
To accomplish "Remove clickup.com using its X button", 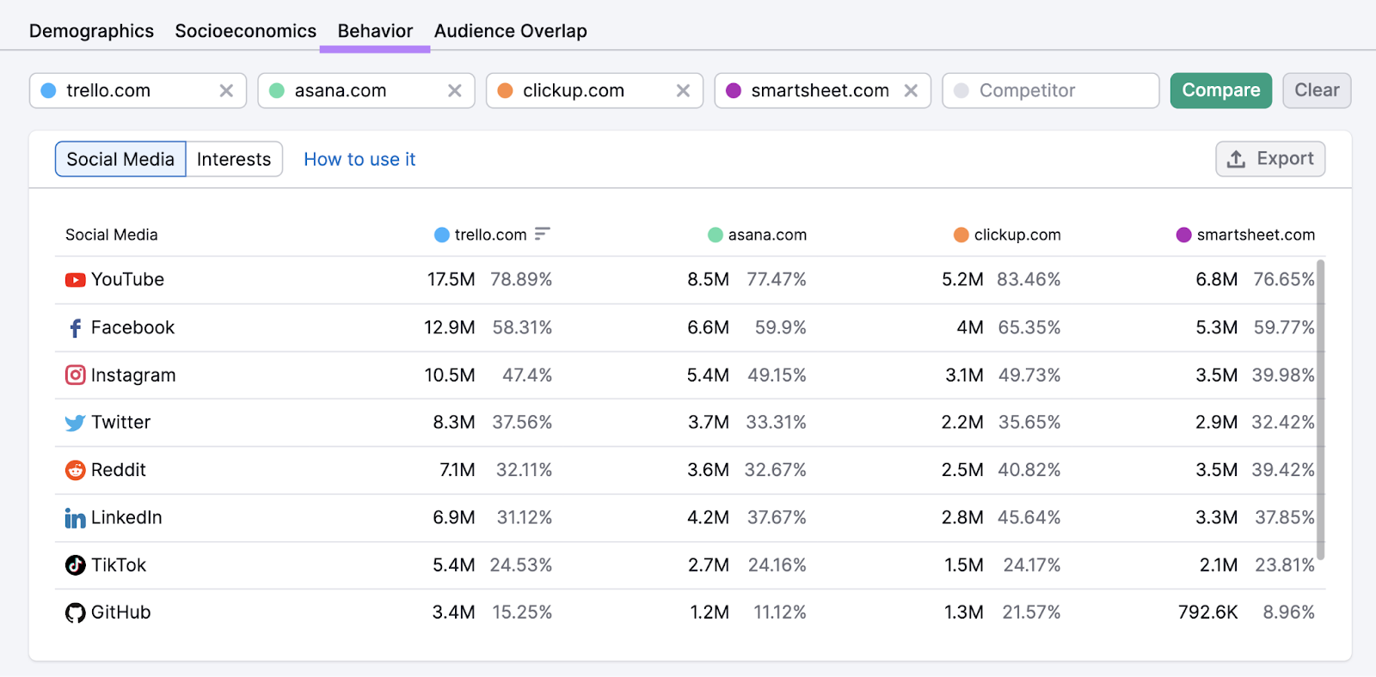I will pyautogui.click(x=683, y=91).
